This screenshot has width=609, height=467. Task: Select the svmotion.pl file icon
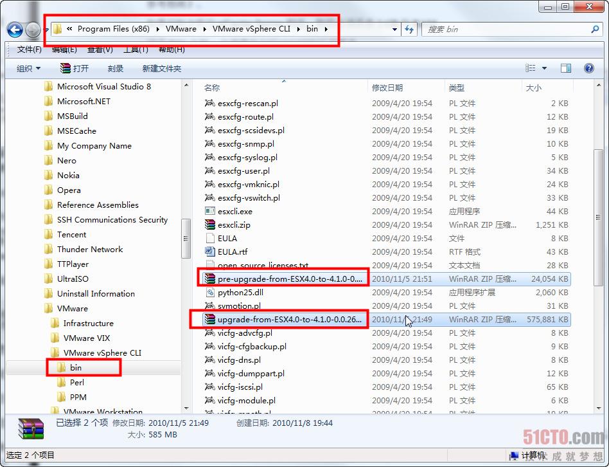[209, 306]
